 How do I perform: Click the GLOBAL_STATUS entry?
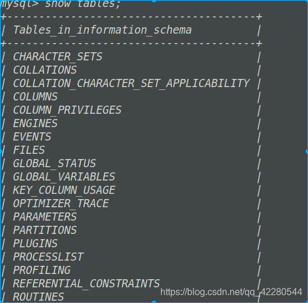click(55, 164)
